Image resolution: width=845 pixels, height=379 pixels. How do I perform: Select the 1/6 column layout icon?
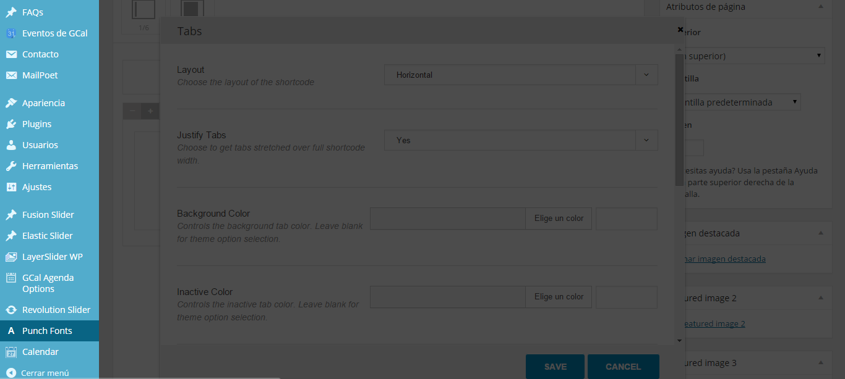(x=144, y=9)
